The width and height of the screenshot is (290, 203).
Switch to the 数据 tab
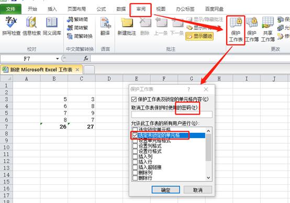121,9
